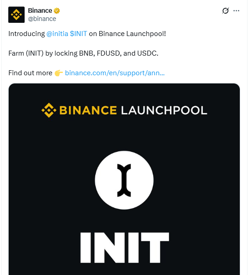The width and height of the screenshot is (248, 275).
Task: Open the @binance handle link
Action: click(42, 19)
